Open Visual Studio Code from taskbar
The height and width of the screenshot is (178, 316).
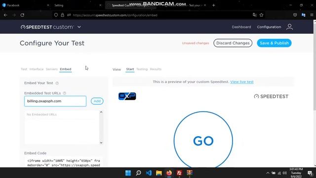[149, 173]
